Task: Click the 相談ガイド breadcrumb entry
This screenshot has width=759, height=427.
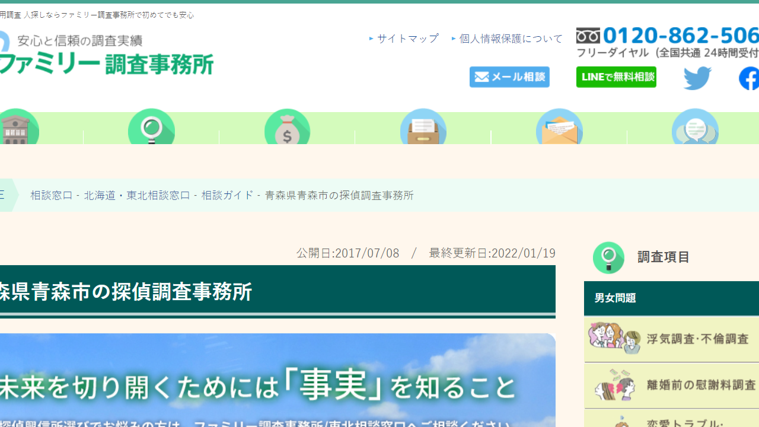Action: coord(228,195)
